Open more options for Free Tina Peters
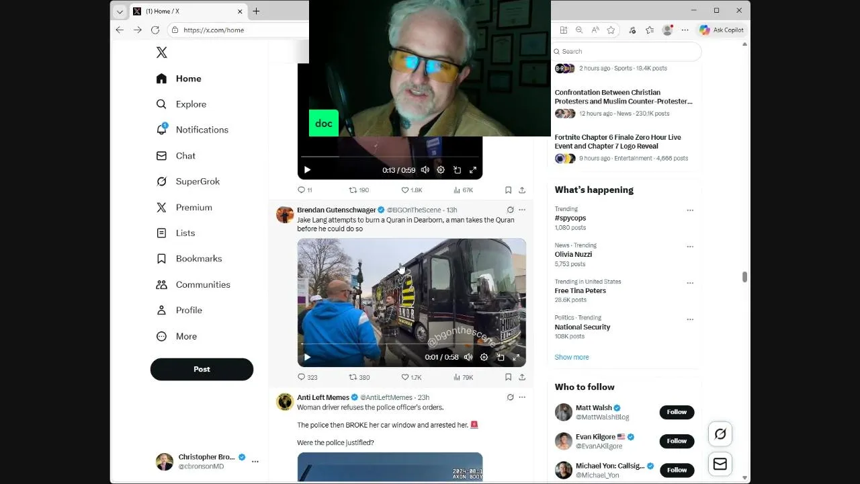The width and height of the screenshot is (860, 484). click(x=689, y=282)
